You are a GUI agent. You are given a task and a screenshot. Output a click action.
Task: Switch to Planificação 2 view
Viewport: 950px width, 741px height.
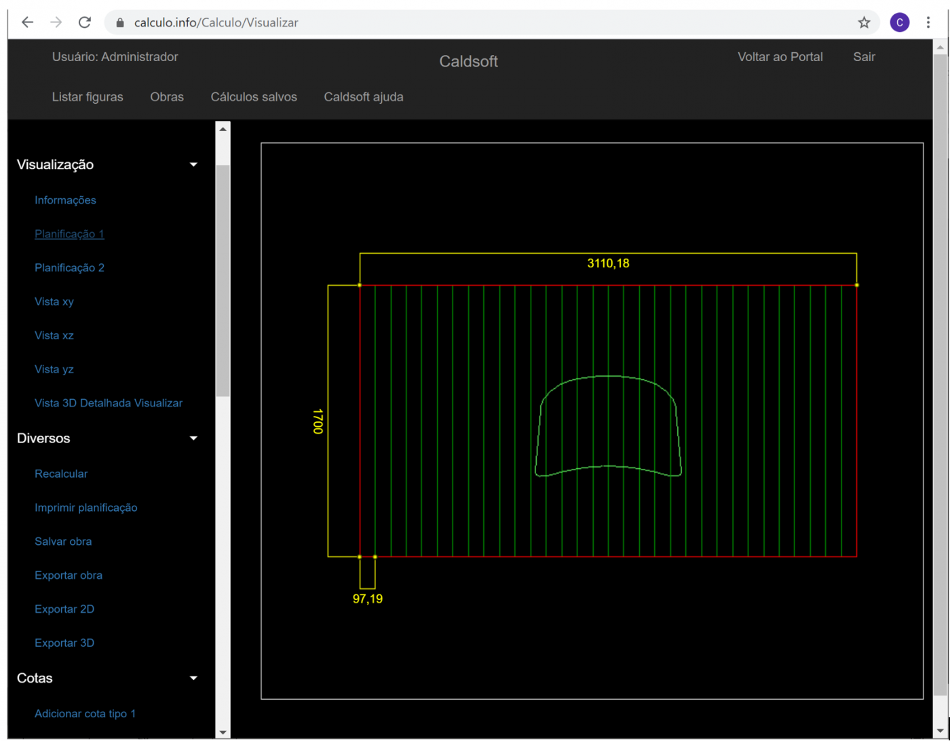pyautogui.click(x=69, y=267)
